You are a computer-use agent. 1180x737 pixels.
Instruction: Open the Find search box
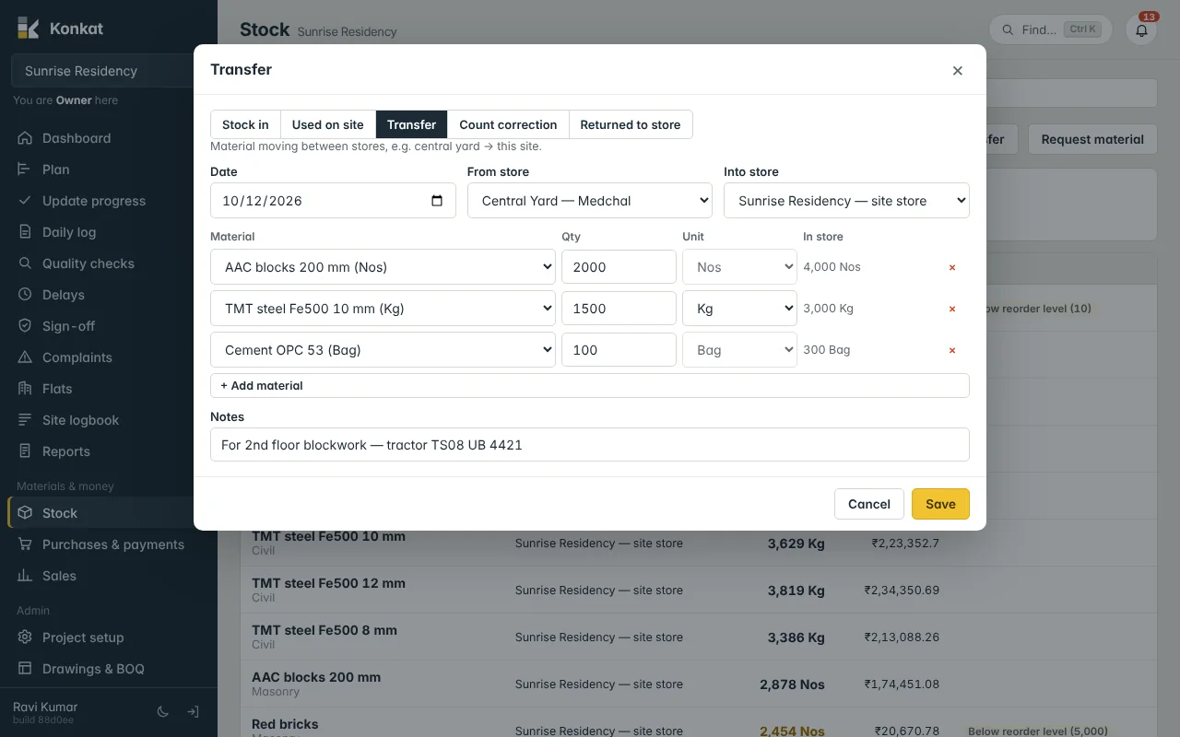click(x=1050, y=29)
